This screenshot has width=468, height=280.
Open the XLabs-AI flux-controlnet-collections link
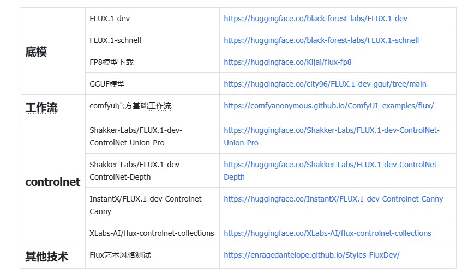pyautogui.click(x=327, y=233)
